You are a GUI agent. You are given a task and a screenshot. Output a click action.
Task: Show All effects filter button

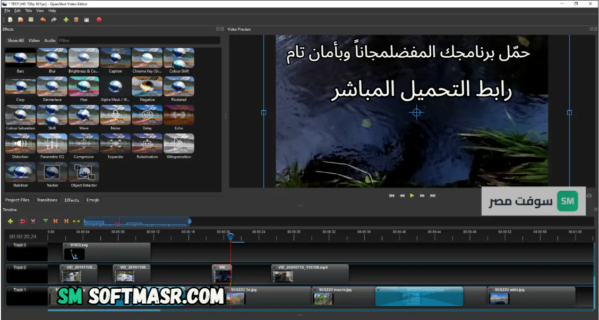point(15,40)
